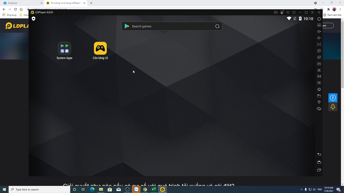Click the Search games field
The image size is (344, 193).
[172, 26]
